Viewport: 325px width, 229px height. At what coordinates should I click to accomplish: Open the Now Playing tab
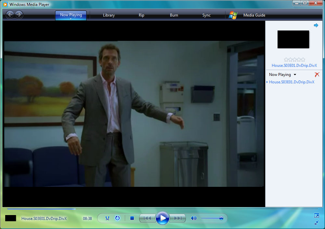point(71,15)
